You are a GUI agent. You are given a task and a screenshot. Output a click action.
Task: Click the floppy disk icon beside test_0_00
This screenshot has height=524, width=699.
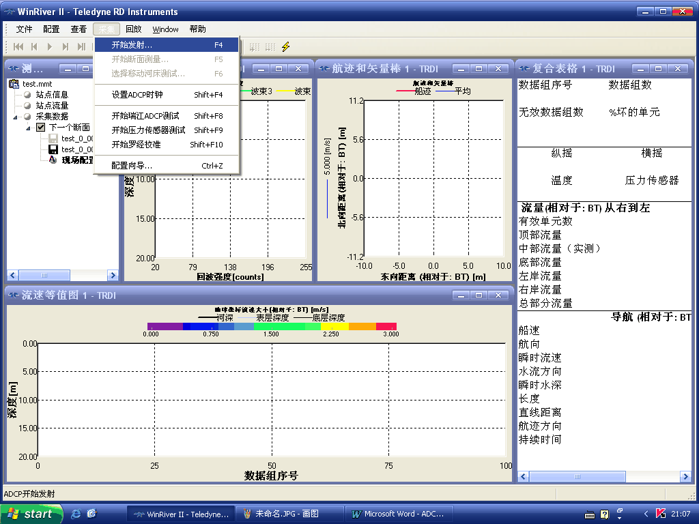[54, 139]
